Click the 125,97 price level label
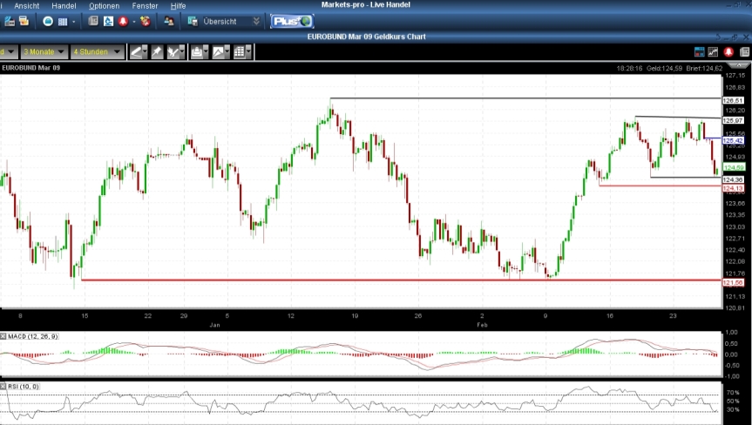Screen dimensions: 752x425 click(x=733, y=120)
